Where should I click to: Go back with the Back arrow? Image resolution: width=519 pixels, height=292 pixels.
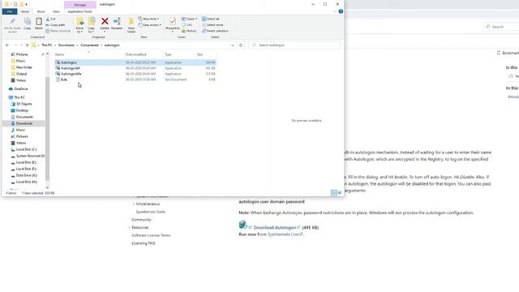(x=7, y=45)
